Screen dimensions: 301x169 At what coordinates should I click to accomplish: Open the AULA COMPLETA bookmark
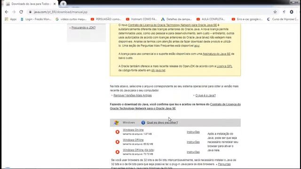click(x=211, y=19)
